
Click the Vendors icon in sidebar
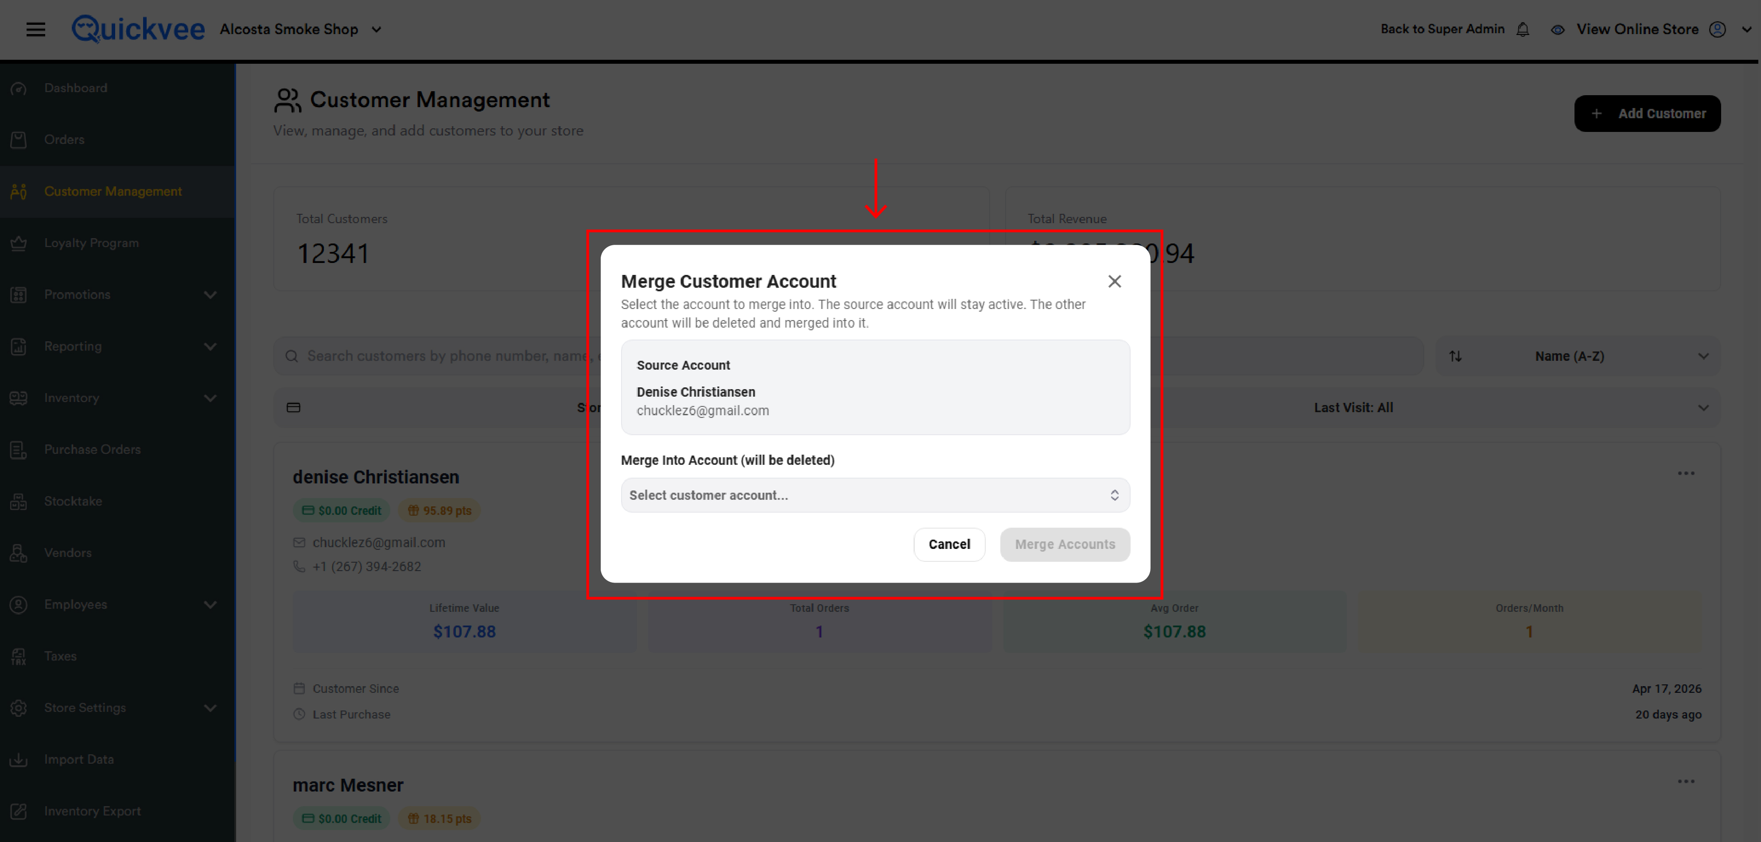pyautogui.click(x=19, y=552)
